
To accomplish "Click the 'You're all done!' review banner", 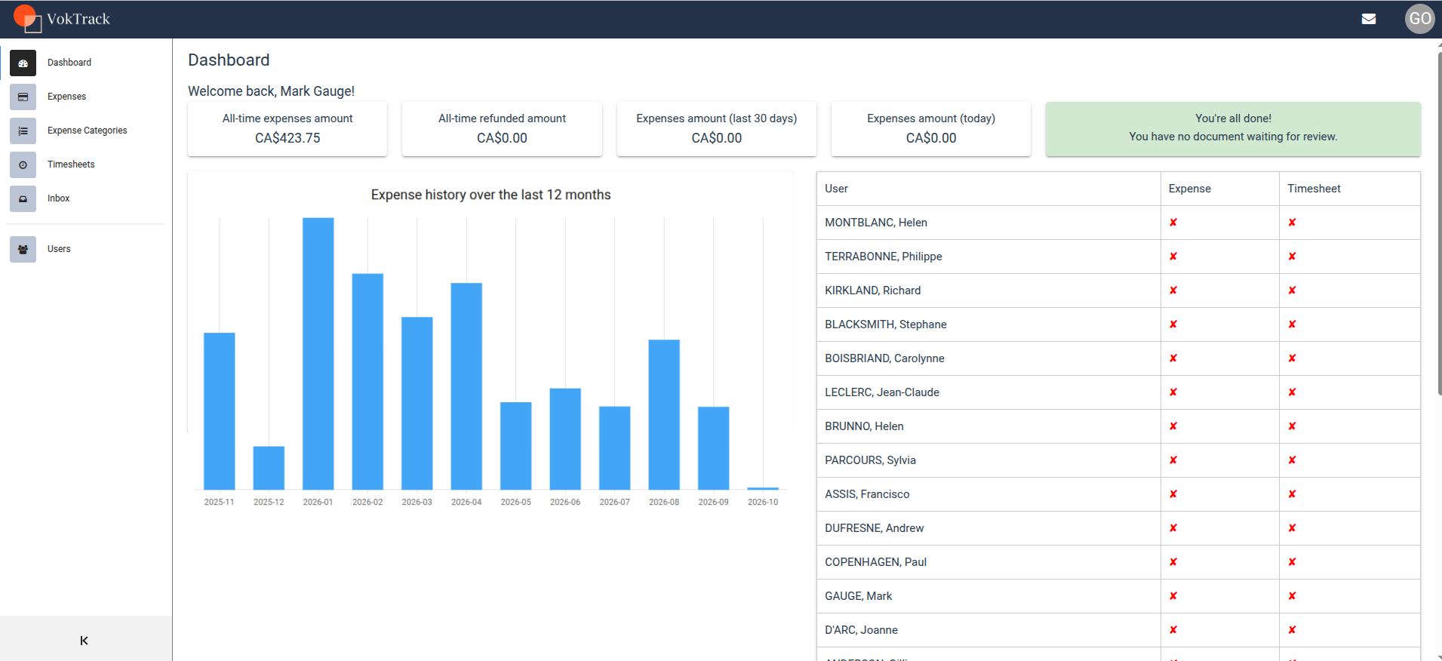I will tap(1233, 129).
